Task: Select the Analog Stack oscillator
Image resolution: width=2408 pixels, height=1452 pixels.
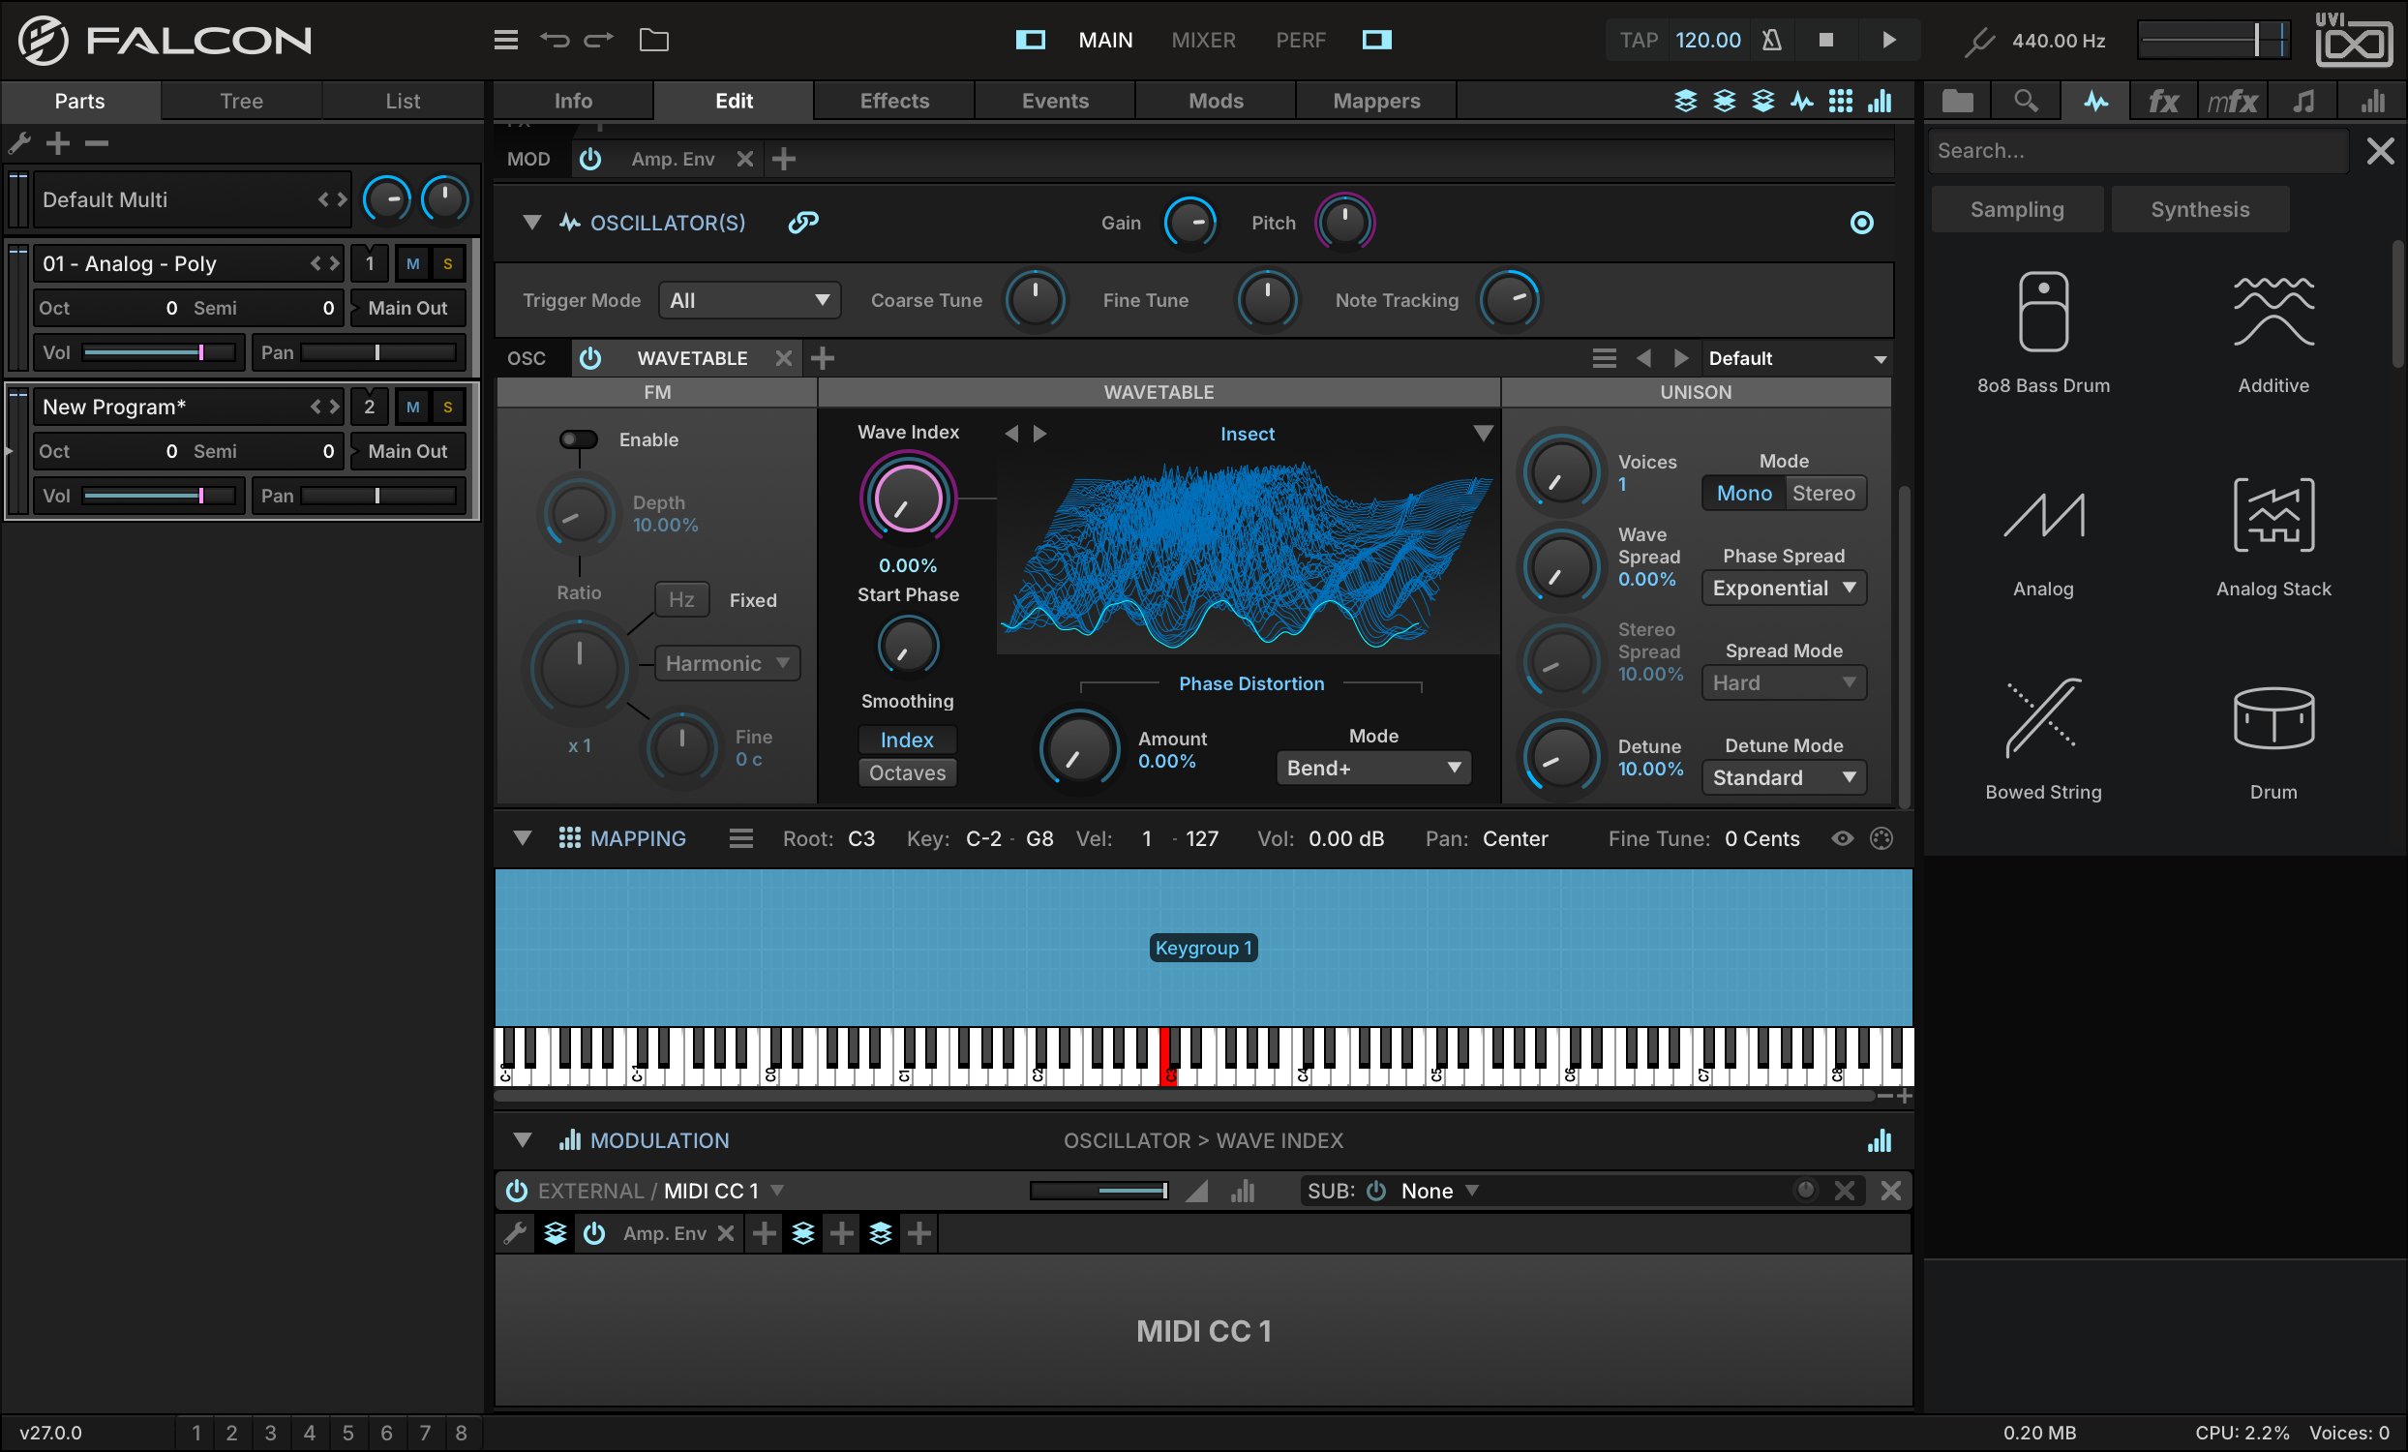Action: 2273,537
